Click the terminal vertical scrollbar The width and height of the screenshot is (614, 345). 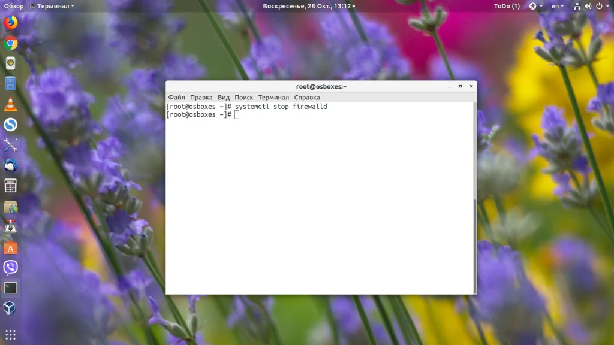(x=475, y=245)
